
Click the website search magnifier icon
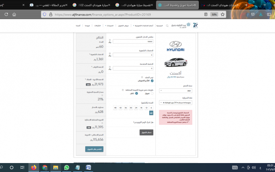click(167, 25)
